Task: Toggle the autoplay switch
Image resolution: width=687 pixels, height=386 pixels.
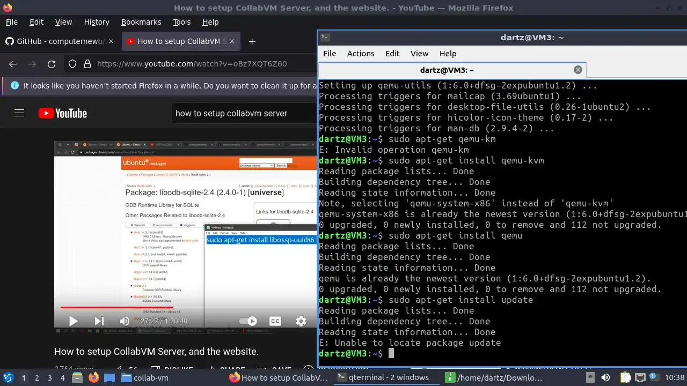Action: click(x=248, y=321)
